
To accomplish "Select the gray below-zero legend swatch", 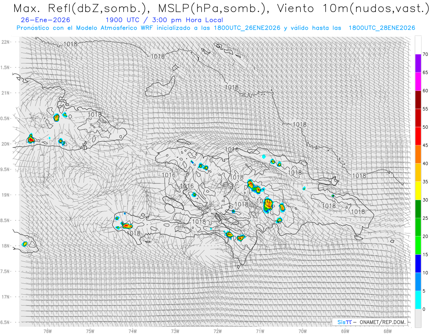I will [418, 318].
